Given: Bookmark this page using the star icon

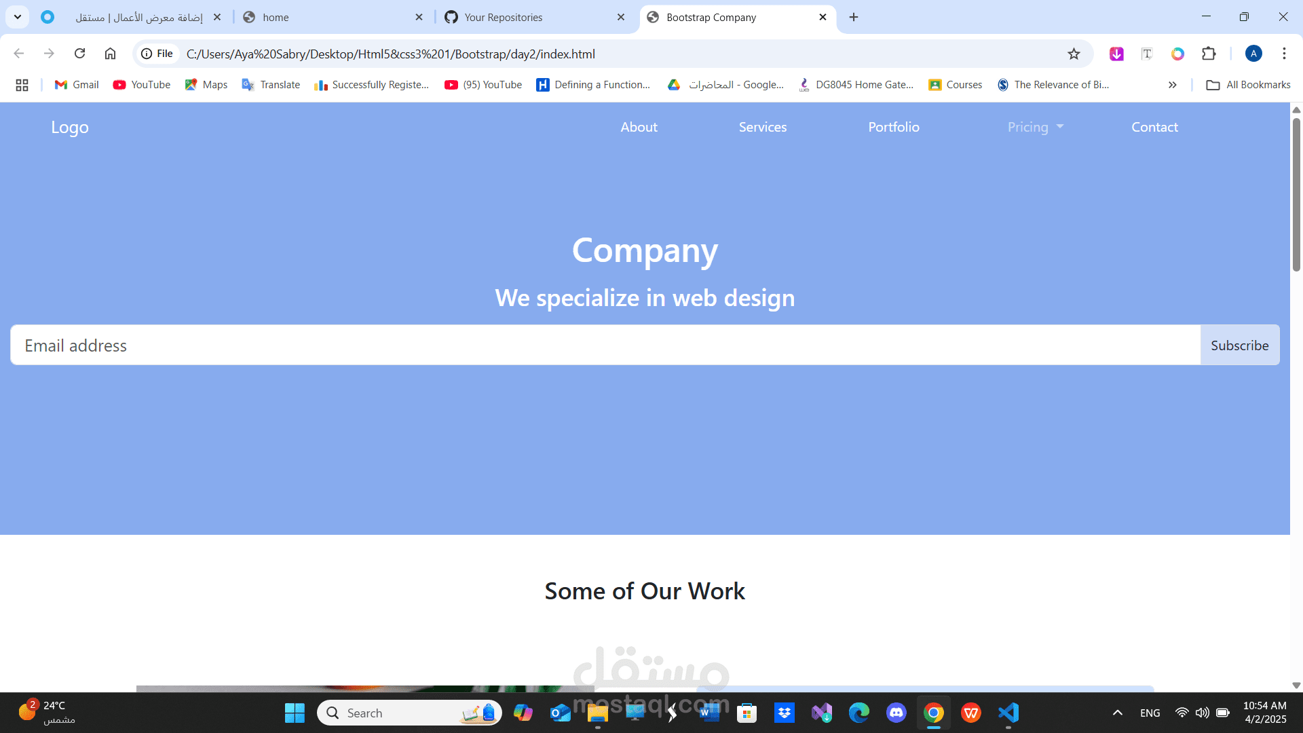Looking at the screenshot, I should [1074, 54].
